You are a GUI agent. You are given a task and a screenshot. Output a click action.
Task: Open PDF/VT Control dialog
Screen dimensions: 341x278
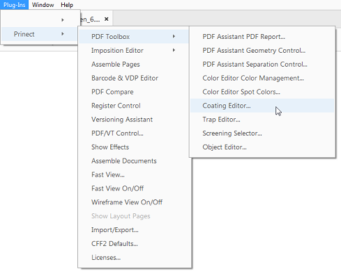134,133
